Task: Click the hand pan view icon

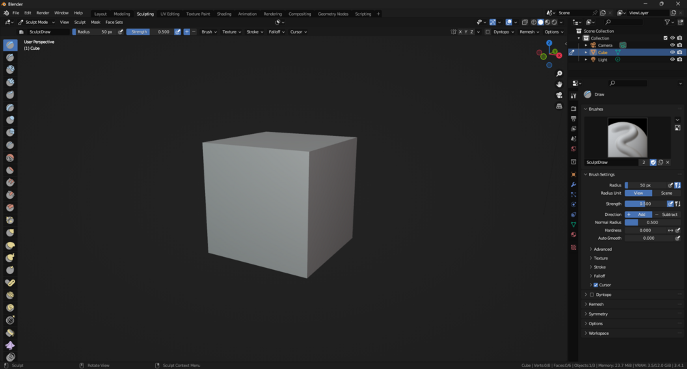Action: (x=559, y=84)
